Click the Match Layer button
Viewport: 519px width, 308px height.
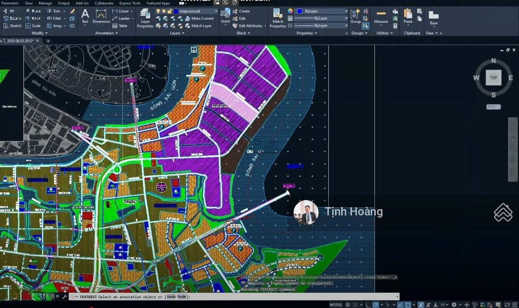(201, 26)
